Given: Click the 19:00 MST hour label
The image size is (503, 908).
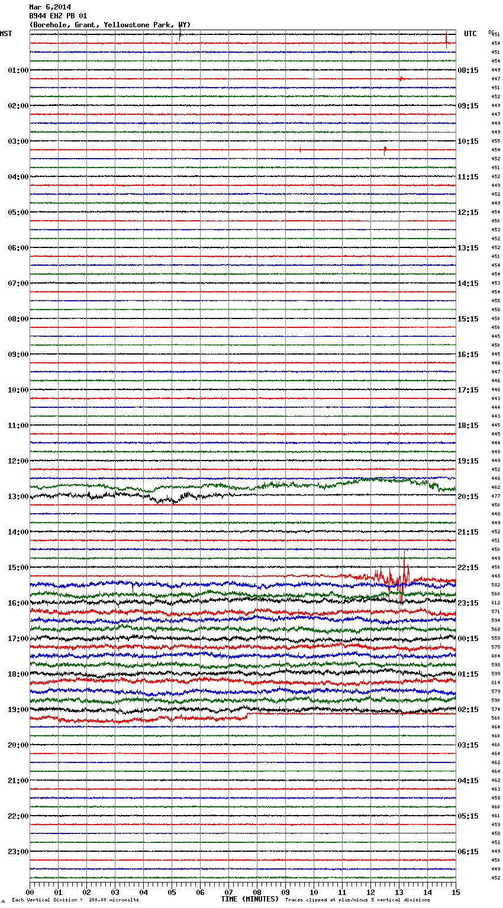Looking at the screenshot, I should point(18,710).
